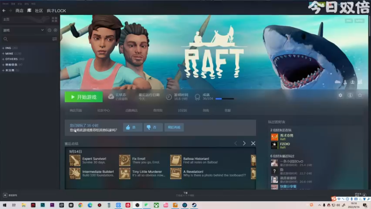The width and height of the screenshot is (371, 209).
Task: Open Xbox app from the taskbar
Action: tap(156, 205)
